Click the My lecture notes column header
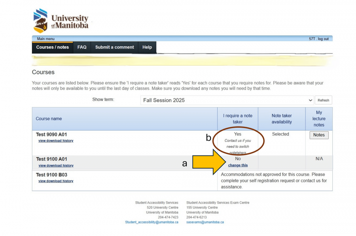 point(319,119)
